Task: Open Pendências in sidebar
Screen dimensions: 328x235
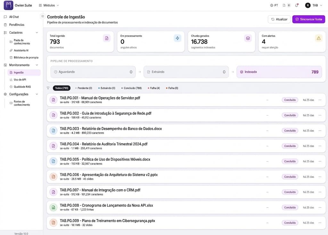Action: pyautogui.click(x=17, y=25)
